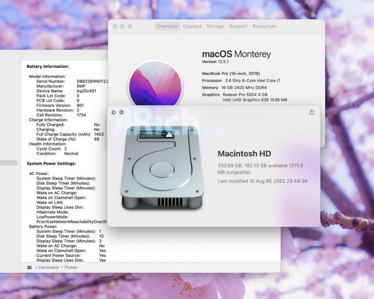Select the full charge capacity value "7402"
Viewport: 374px width, 299px height.
tap(99, 134)
